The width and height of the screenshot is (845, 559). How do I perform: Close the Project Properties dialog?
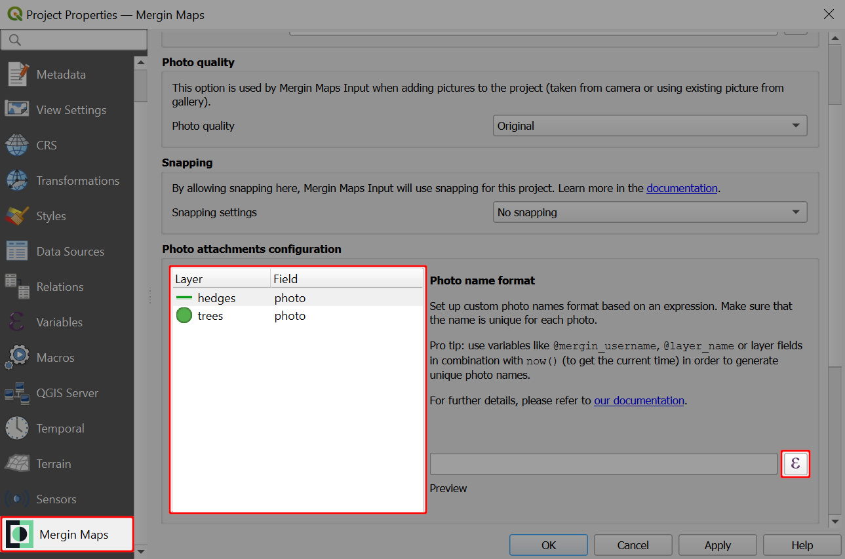829,14
